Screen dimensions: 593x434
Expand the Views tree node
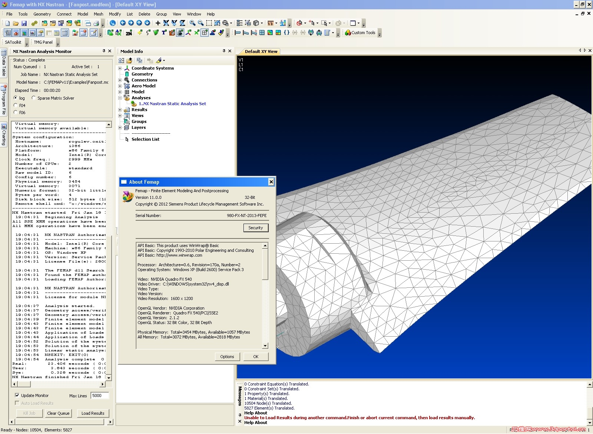click(120, 116)
